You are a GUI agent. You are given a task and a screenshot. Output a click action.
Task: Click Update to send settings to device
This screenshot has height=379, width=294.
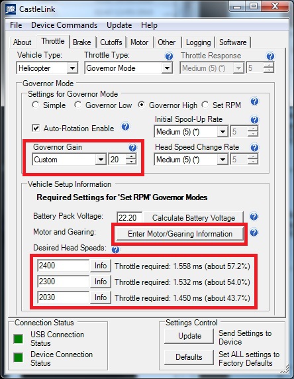189,336
